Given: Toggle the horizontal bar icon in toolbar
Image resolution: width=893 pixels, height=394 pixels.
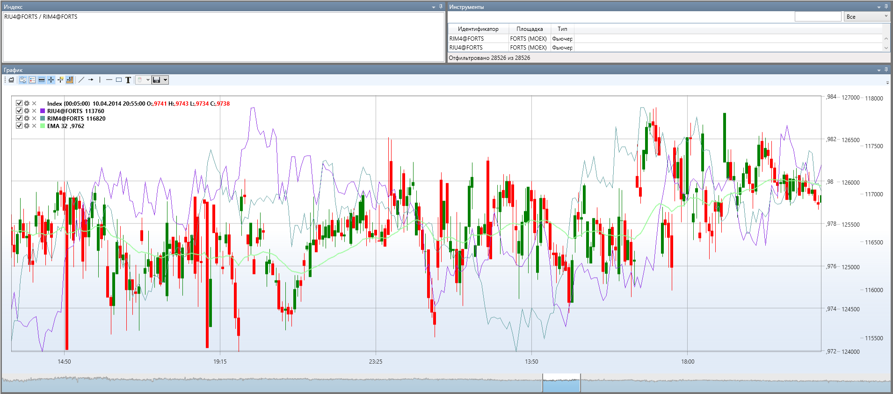Looking at the screenshot, I should pyautogui.click(x=42, y=80).
